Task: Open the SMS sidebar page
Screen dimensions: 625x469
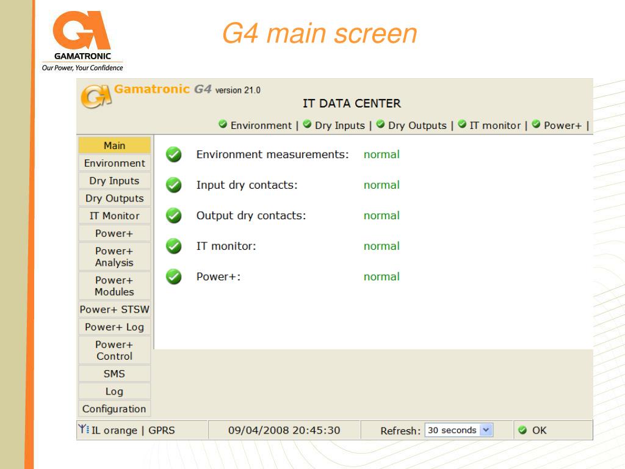Action: [114, 374]
